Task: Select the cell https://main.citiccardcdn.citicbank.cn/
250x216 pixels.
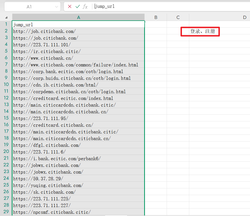Action: pos(78,138)
